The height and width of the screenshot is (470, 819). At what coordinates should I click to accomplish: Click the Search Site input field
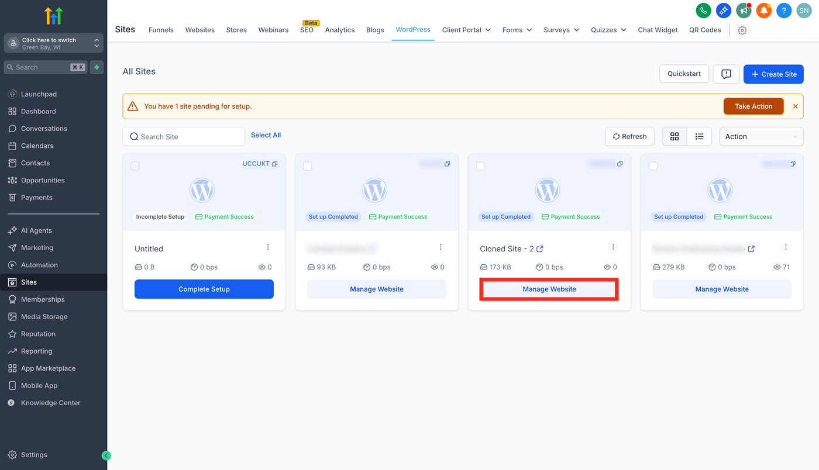(184, 136)
